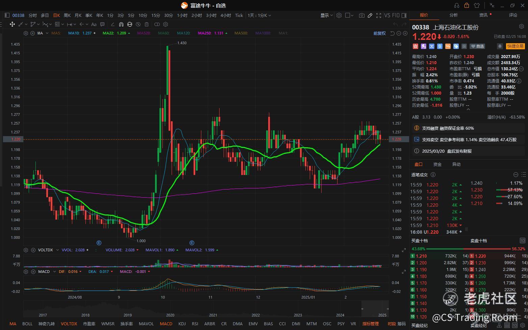Close the VOLTDX indicator panel

click(x=33, y=250)
